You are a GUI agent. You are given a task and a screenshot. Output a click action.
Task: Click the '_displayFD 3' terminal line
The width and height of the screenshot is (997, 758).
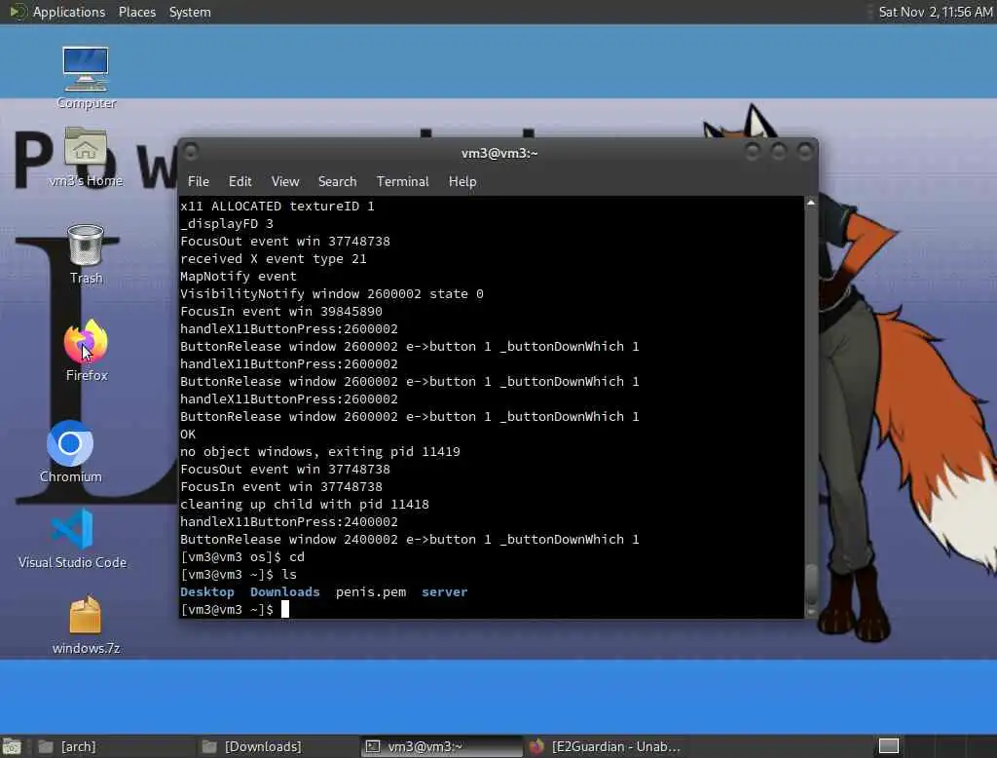[x=226, y=223]
